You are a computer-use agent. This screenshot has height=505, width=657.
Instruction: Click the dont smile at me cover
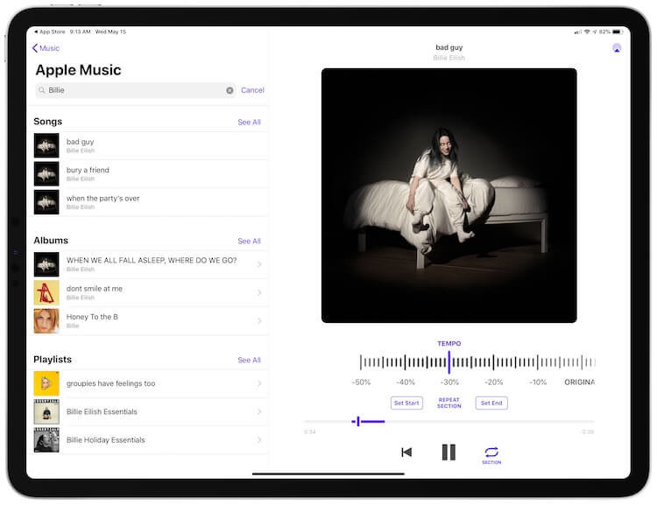[46, 292]
